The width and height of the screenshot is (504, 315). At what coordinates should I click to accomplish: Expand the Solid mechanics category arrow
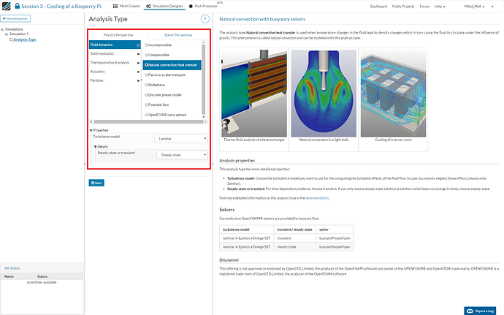click(139, 54)
